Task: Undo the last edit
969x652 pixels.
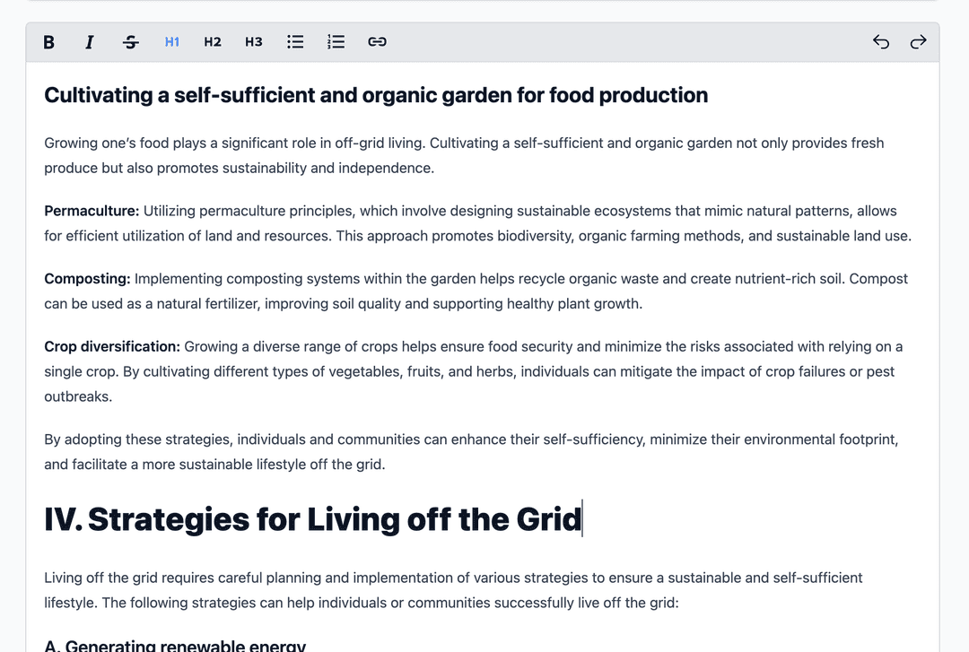Action: click(880, 41)
